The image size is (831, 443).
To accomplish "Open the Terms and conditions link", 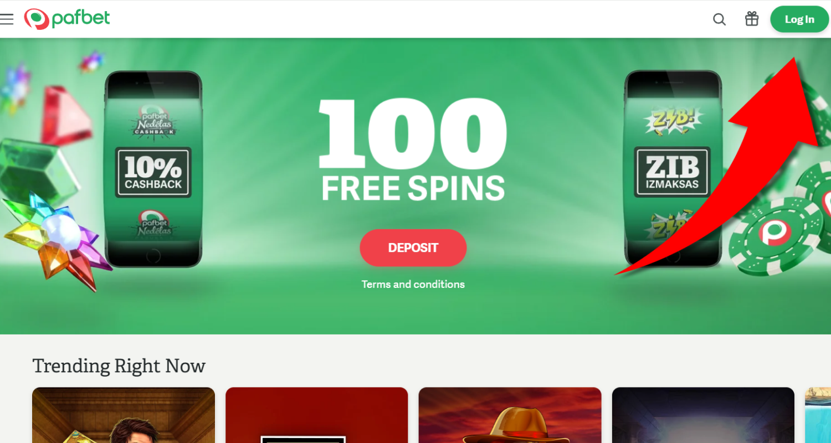I will point(413,284).
